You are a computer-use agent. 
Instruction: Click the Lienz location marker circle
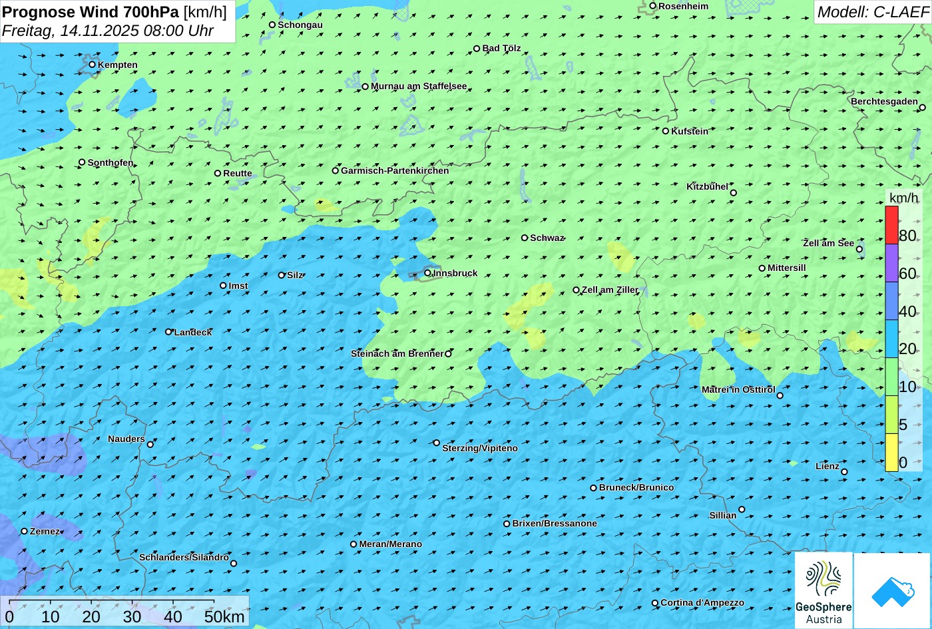pos(844,472)
